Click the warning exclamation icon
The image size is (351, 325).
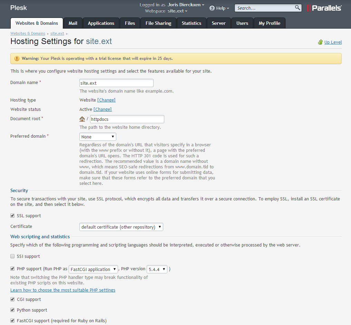17,59
